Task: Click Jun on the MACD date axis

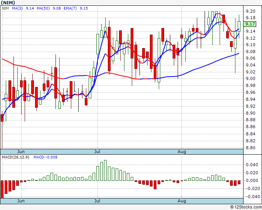Action: pyautogui.click(x=21, y=201)
